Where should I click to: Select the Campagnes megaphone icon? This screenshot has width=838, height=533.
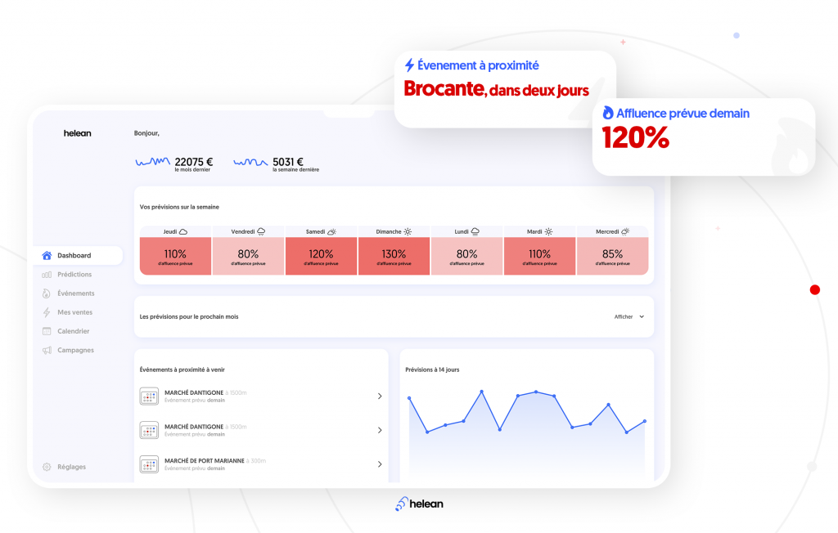click(x=47, y=350)
